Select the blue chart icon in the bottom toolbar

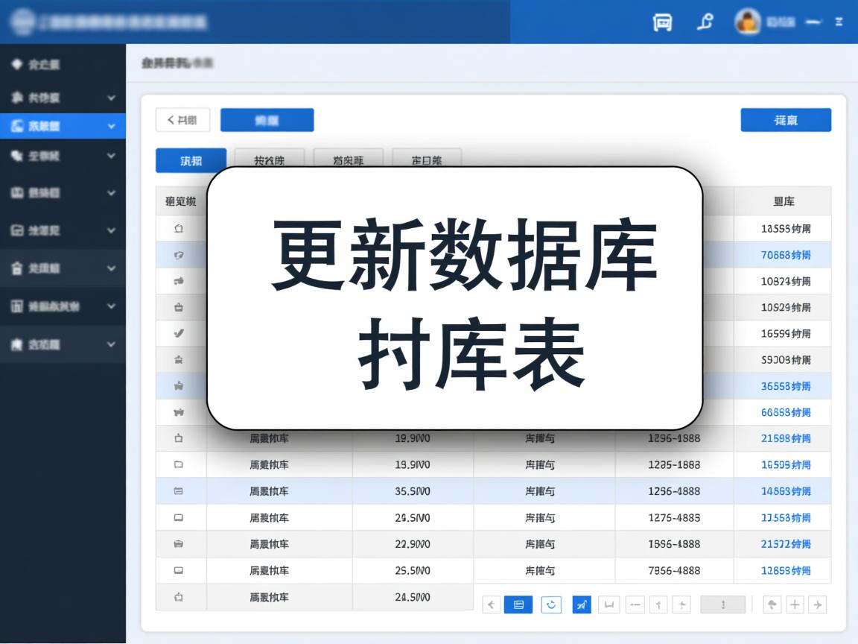click(581, 604)
